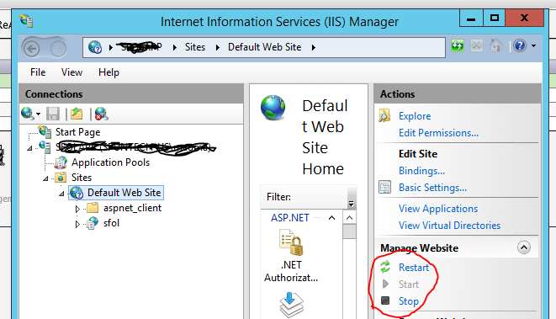Click the large Default Web Site Home globe
The image size is (556, 319).
[x=273, y=108]
